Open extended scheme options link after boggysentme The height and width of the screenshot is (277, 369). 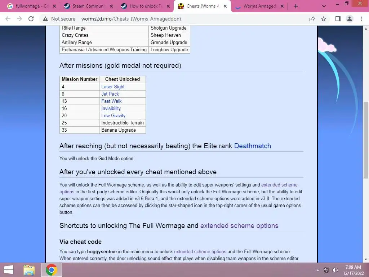click(200, 251)
